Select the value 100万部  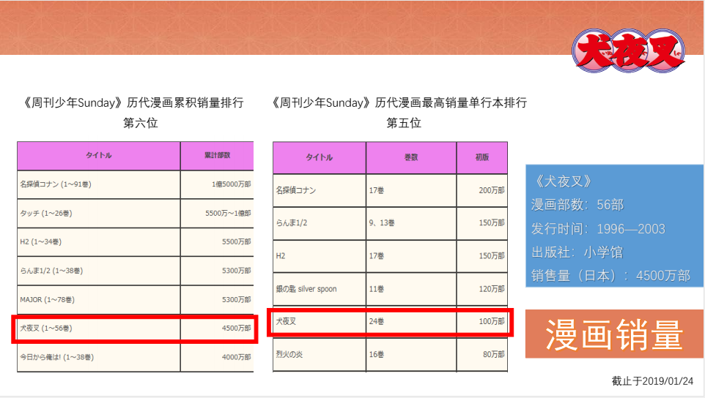(x=492, y=321)
